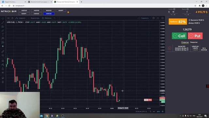This screenshot has width=209, height=118.
Task: Click info icon next to time label
Action: (x=187, y=9)
